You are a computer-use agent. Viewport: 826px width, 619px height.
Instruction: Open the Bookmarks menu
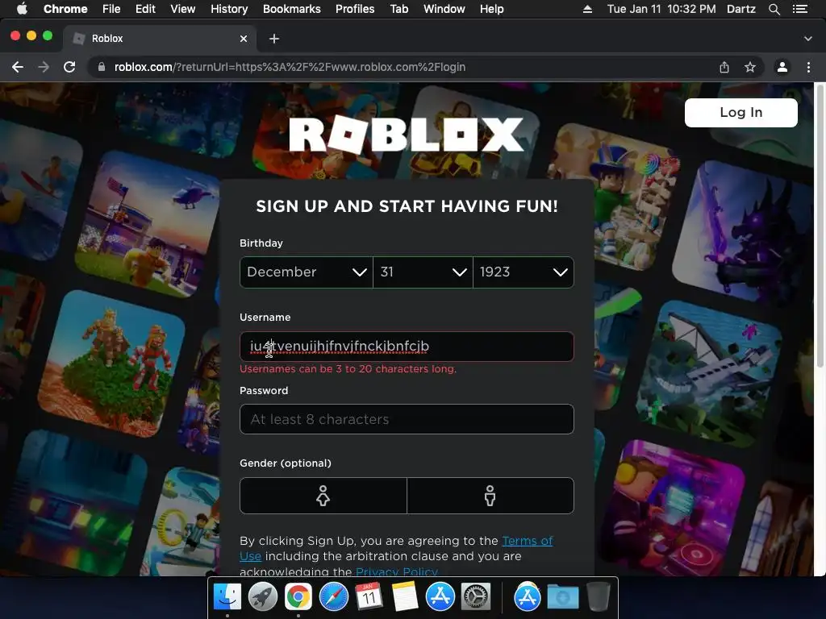[292, 9]
